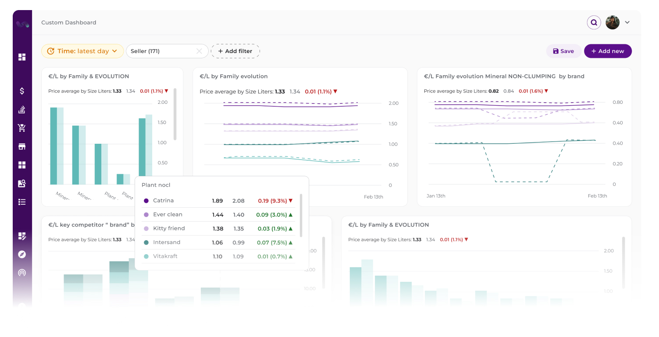Screen dimensions: 659x337
Task: Select the Intersand row in tooltip
Action: (218, 242)
